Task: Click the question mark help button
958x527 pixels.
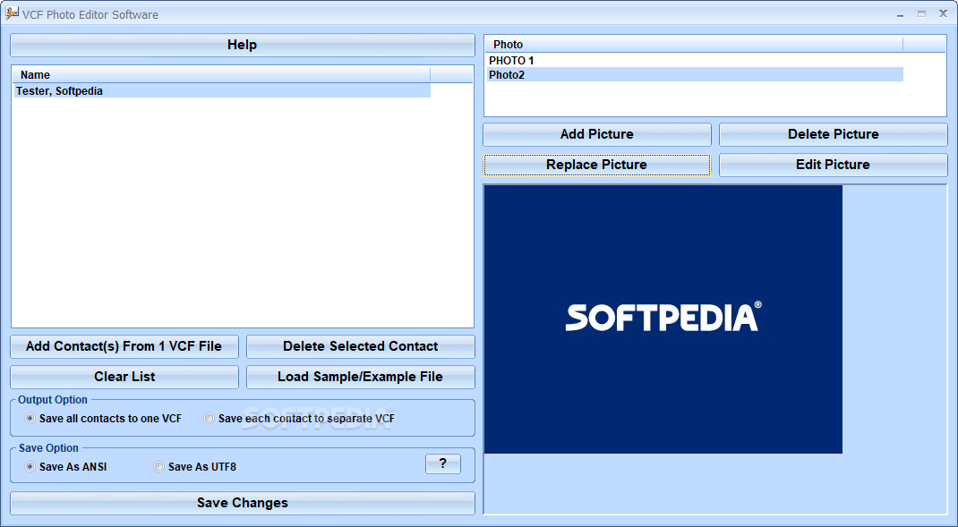Action: coord(443,463)
